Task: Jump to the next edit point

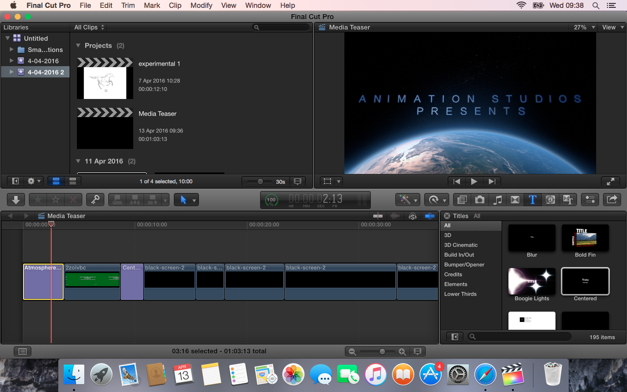Action: pyautogui.click(x=492, y=181)
